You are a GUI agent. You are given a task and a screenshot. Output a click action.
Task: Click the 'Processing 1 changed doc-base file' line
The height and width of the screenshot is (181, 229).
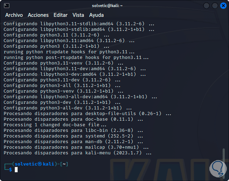(55, 125)
